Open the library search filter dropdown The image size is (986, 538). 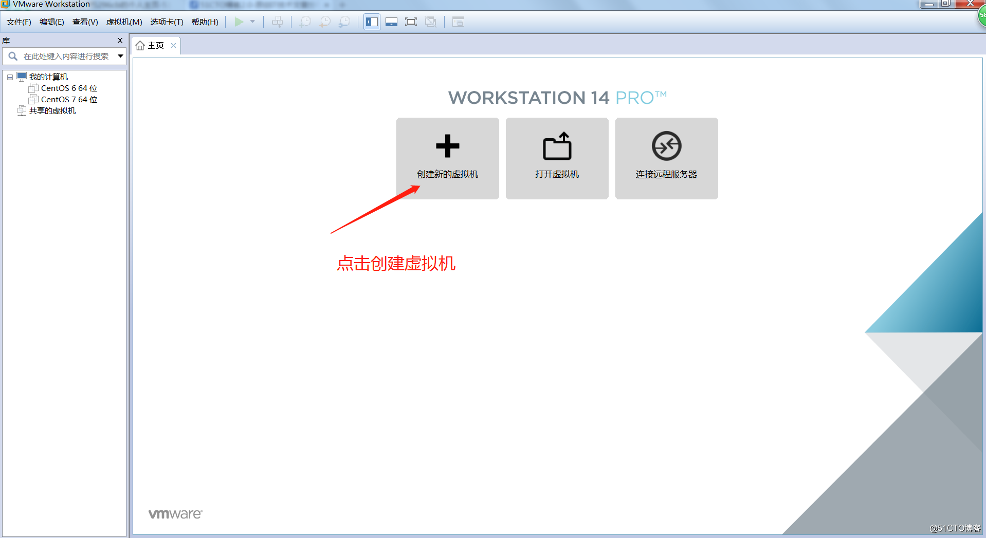[x=120, y=56]
